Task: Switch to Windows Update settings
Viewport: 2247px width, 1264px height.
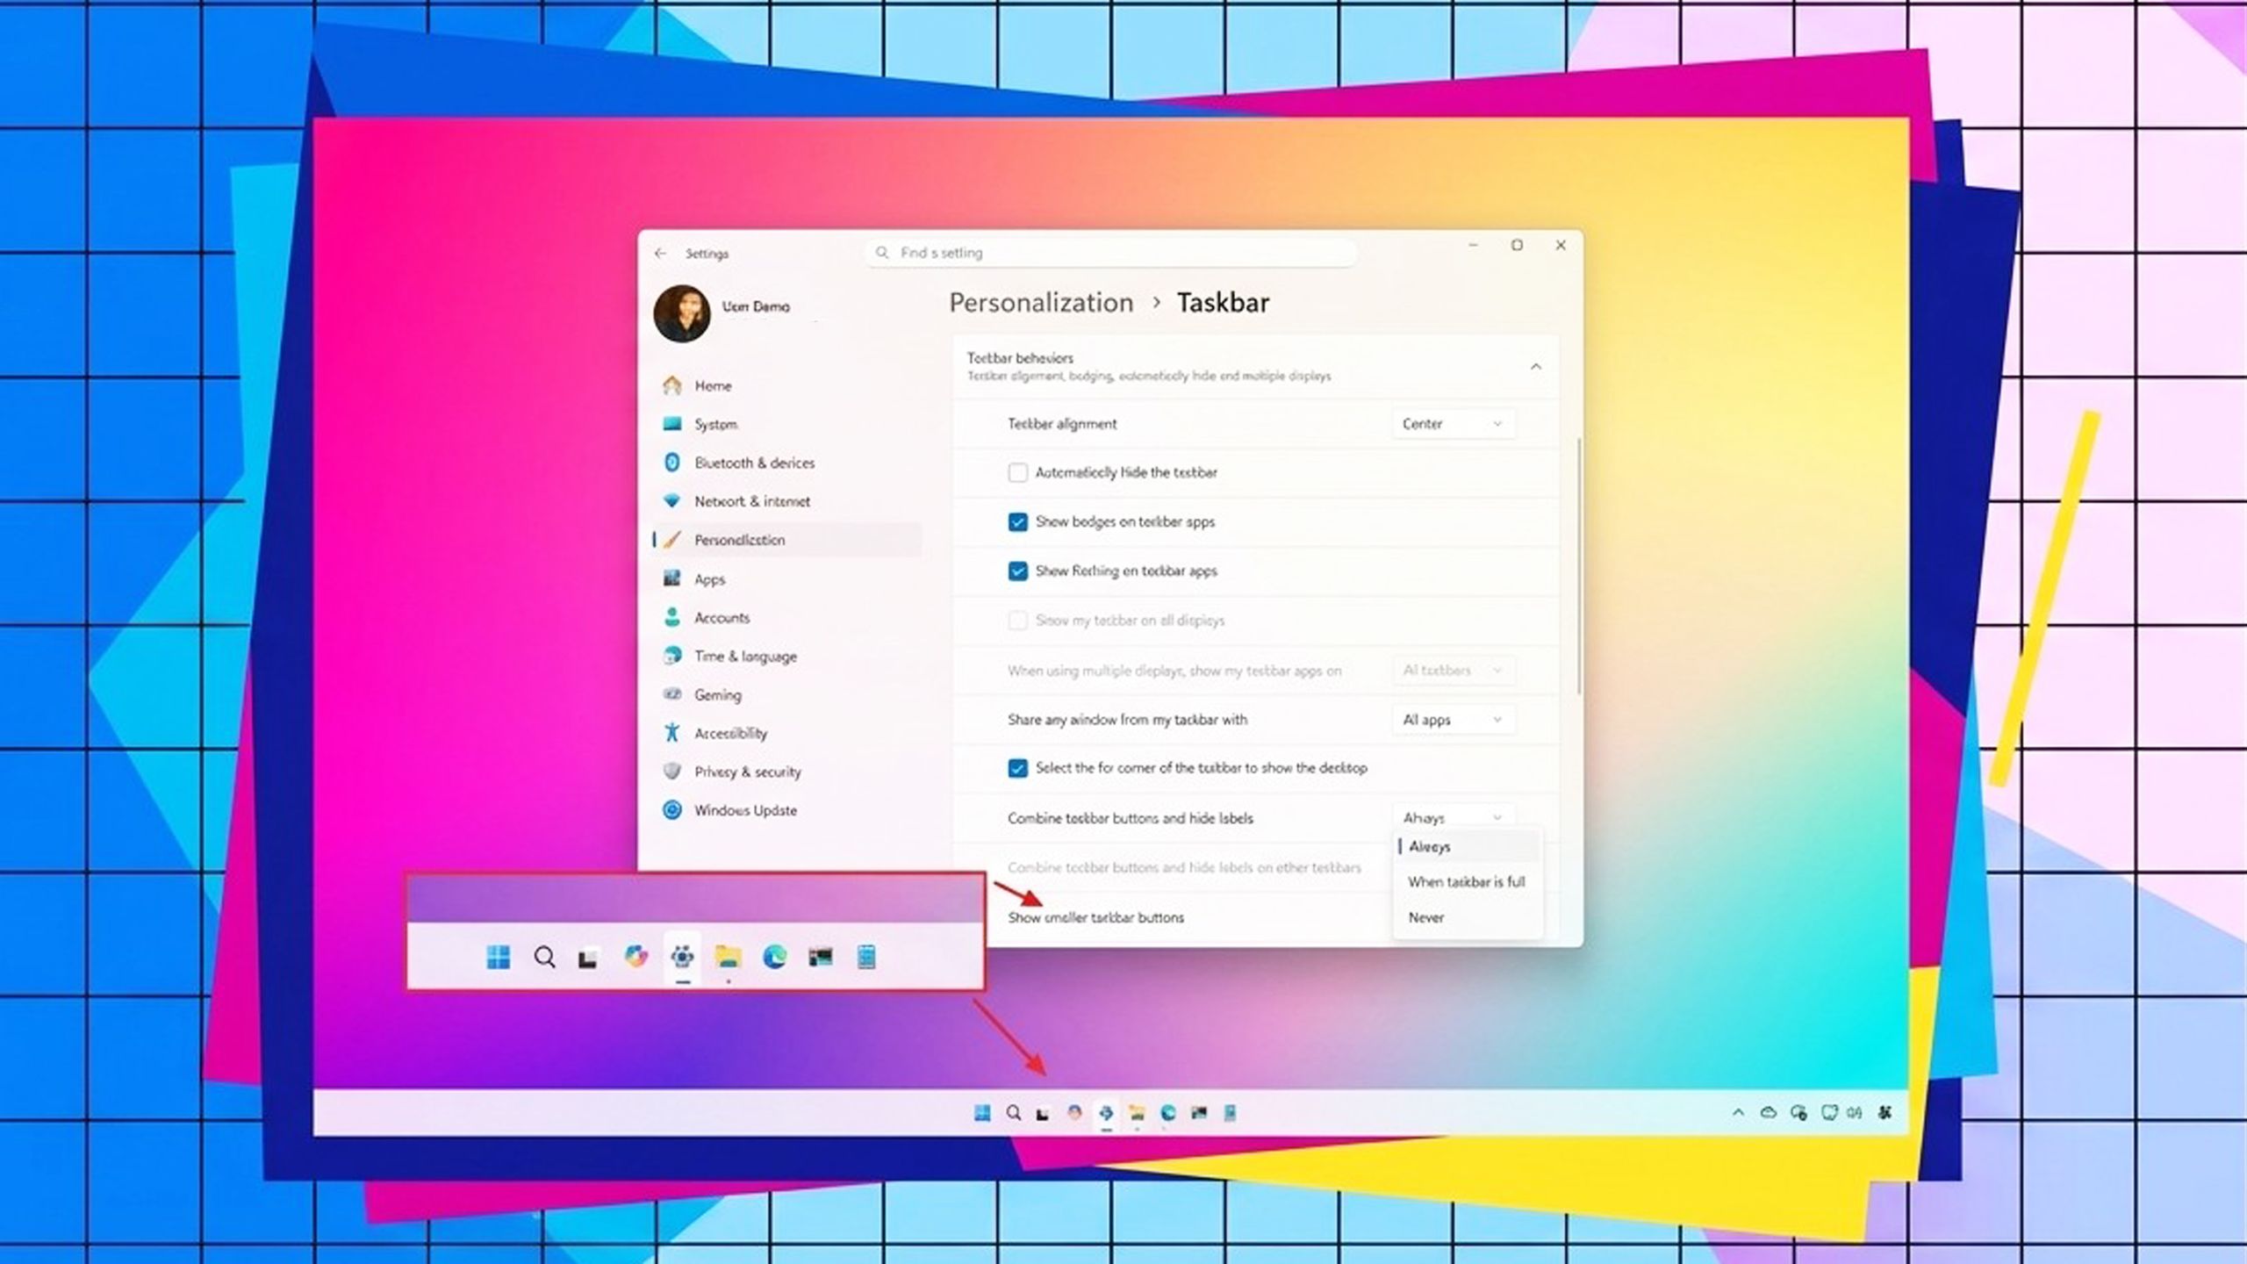Action: (745, 810)
